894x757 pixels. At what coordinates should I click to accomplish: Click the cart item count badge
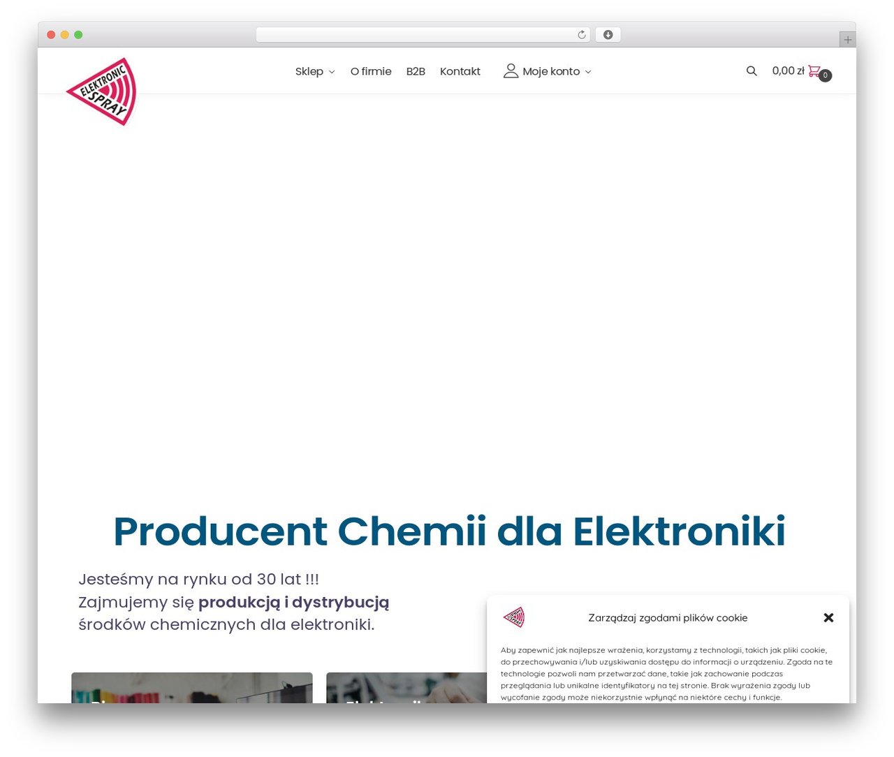825,75
